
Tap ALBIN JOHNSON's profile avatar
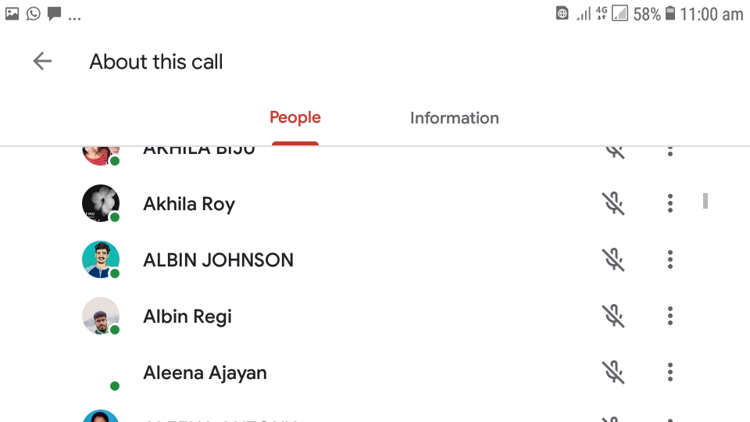101,259
